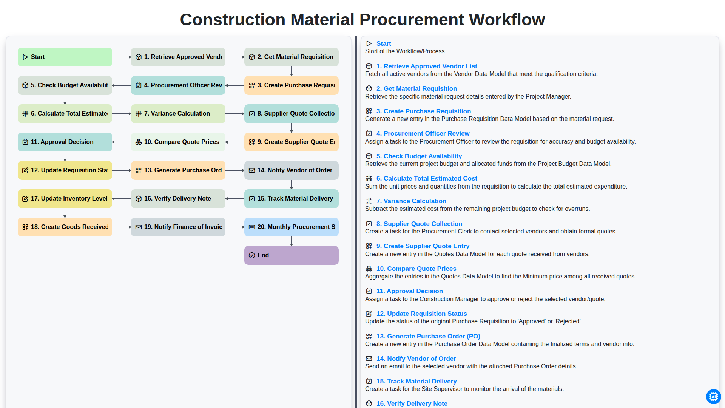This screenshot has width=725, height=408.
Task: Click the play icon beside Start in list
Action: pyautogui.click(x=369, y=43)
